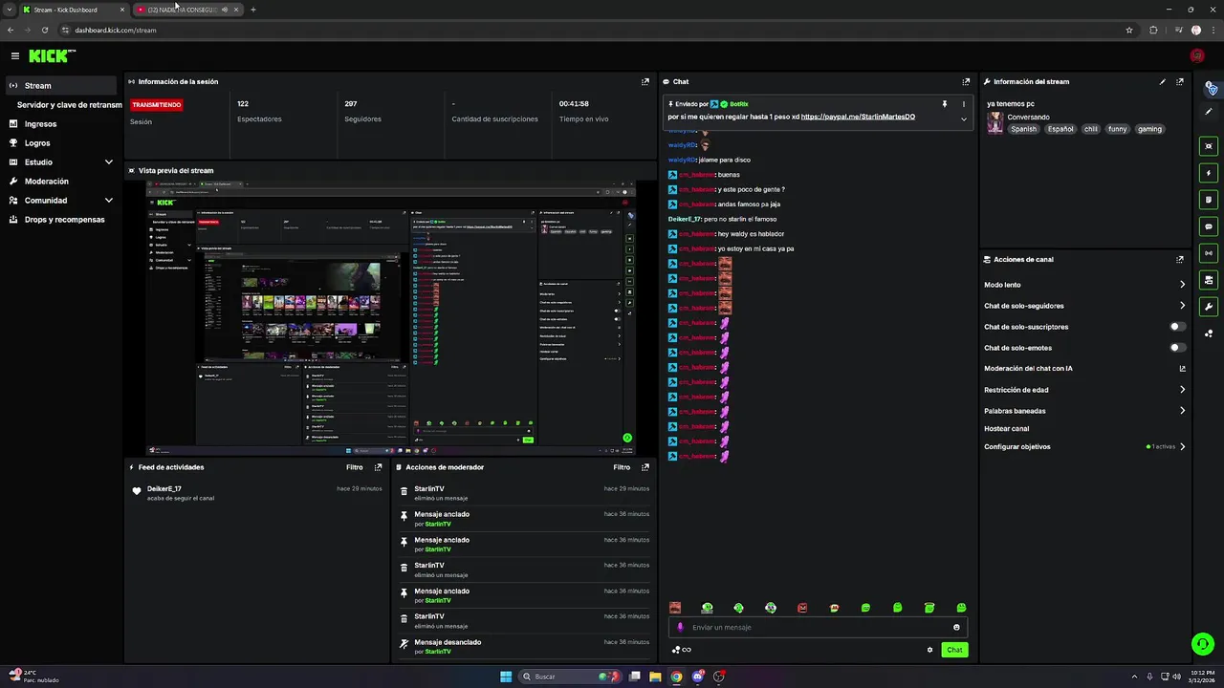The width and height of the screenshot is (1224, 688).
Task: Pop out the Chat panel
Action: [966, 82]
